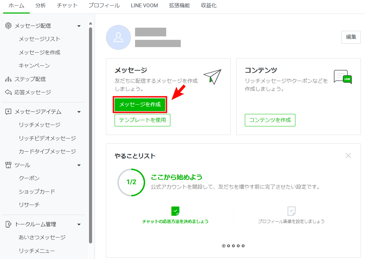Click the auto-response (応答メッセージ) arrow icon
Screen dimensions: 365x259
coord(8,92)
